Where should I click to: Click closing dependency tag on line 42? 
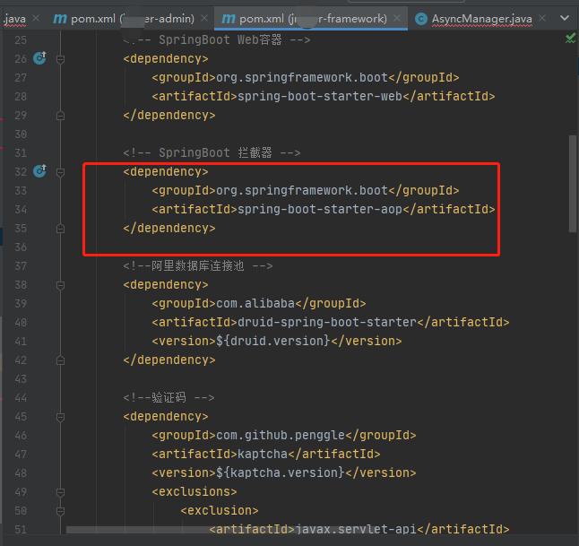point(169,360)
